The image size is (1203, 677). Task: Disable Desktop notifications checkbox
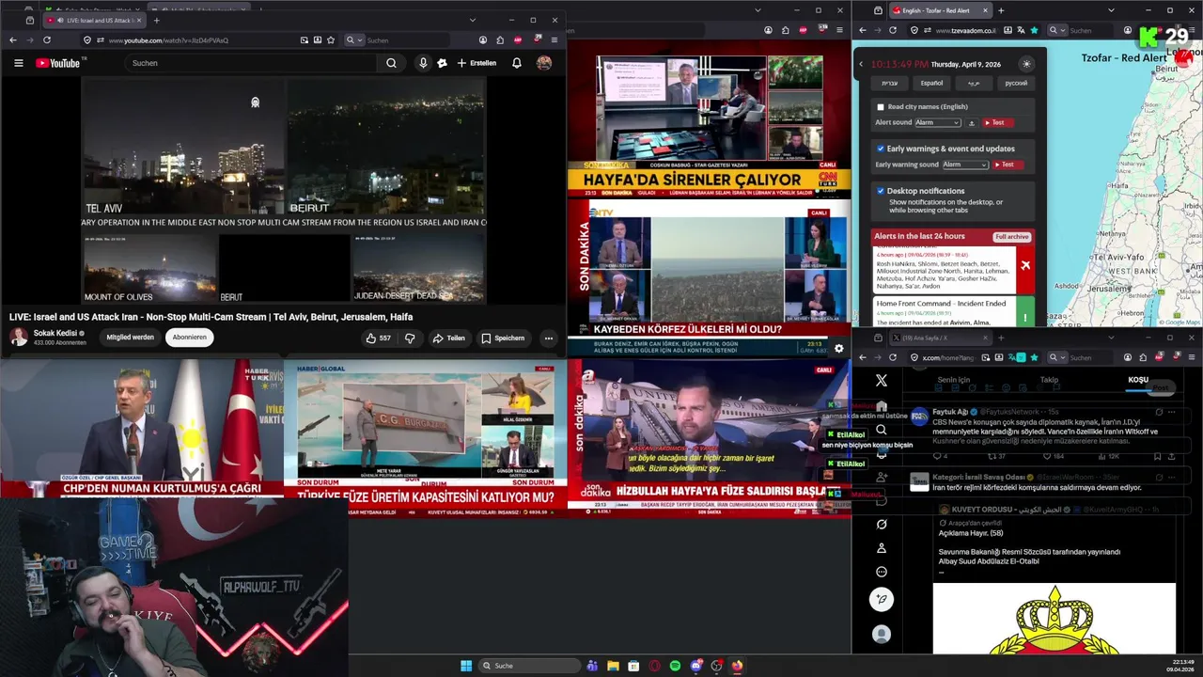[x=881, y=191]
